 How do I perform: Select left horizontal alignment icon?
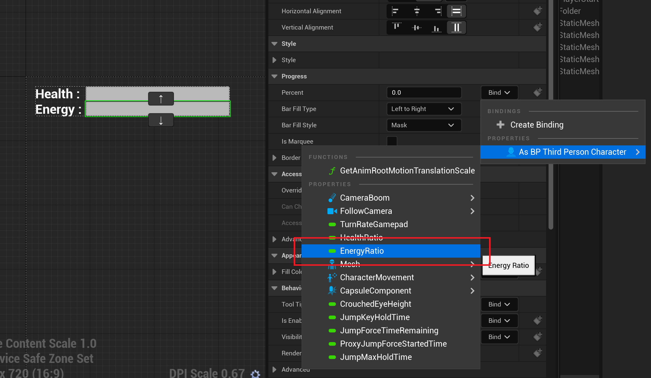[x=395, y=11]
